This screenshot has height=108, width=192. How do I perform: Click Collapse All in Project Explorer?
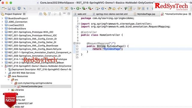[x=41, y=14]
